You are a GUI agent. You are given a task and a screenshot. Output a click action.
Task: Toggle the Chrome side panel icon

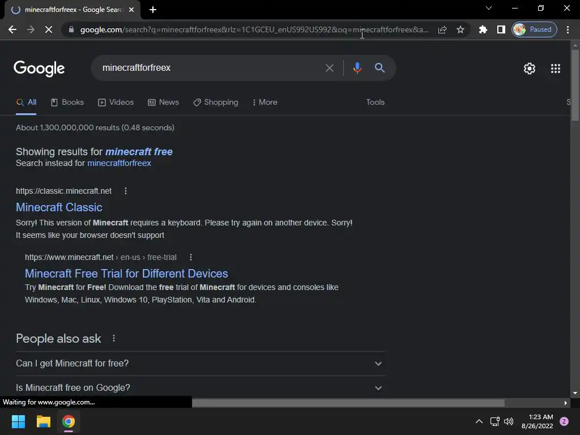[x=501, y=29]
